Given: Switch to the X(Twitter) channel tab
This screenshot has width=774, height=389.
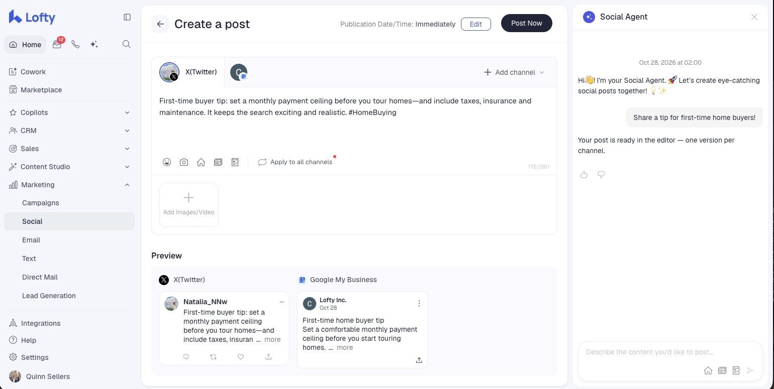Looking at the screenshot, I should pyautogui.click(x=188, y=72).
